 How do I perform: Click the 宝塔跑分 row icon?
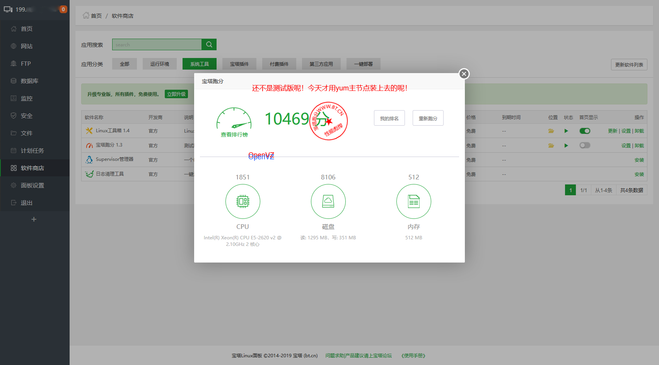pos(89,145)
